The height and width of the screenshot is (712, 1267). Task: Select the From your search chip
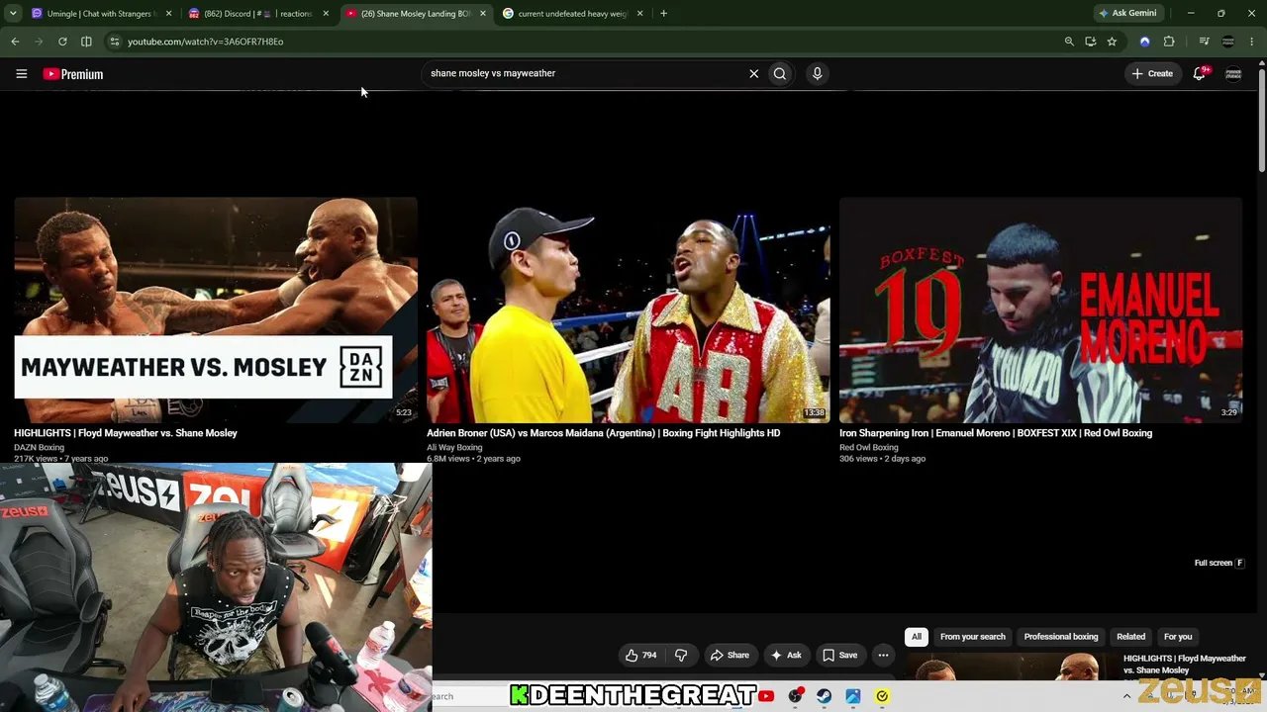(x=973, y=637)
